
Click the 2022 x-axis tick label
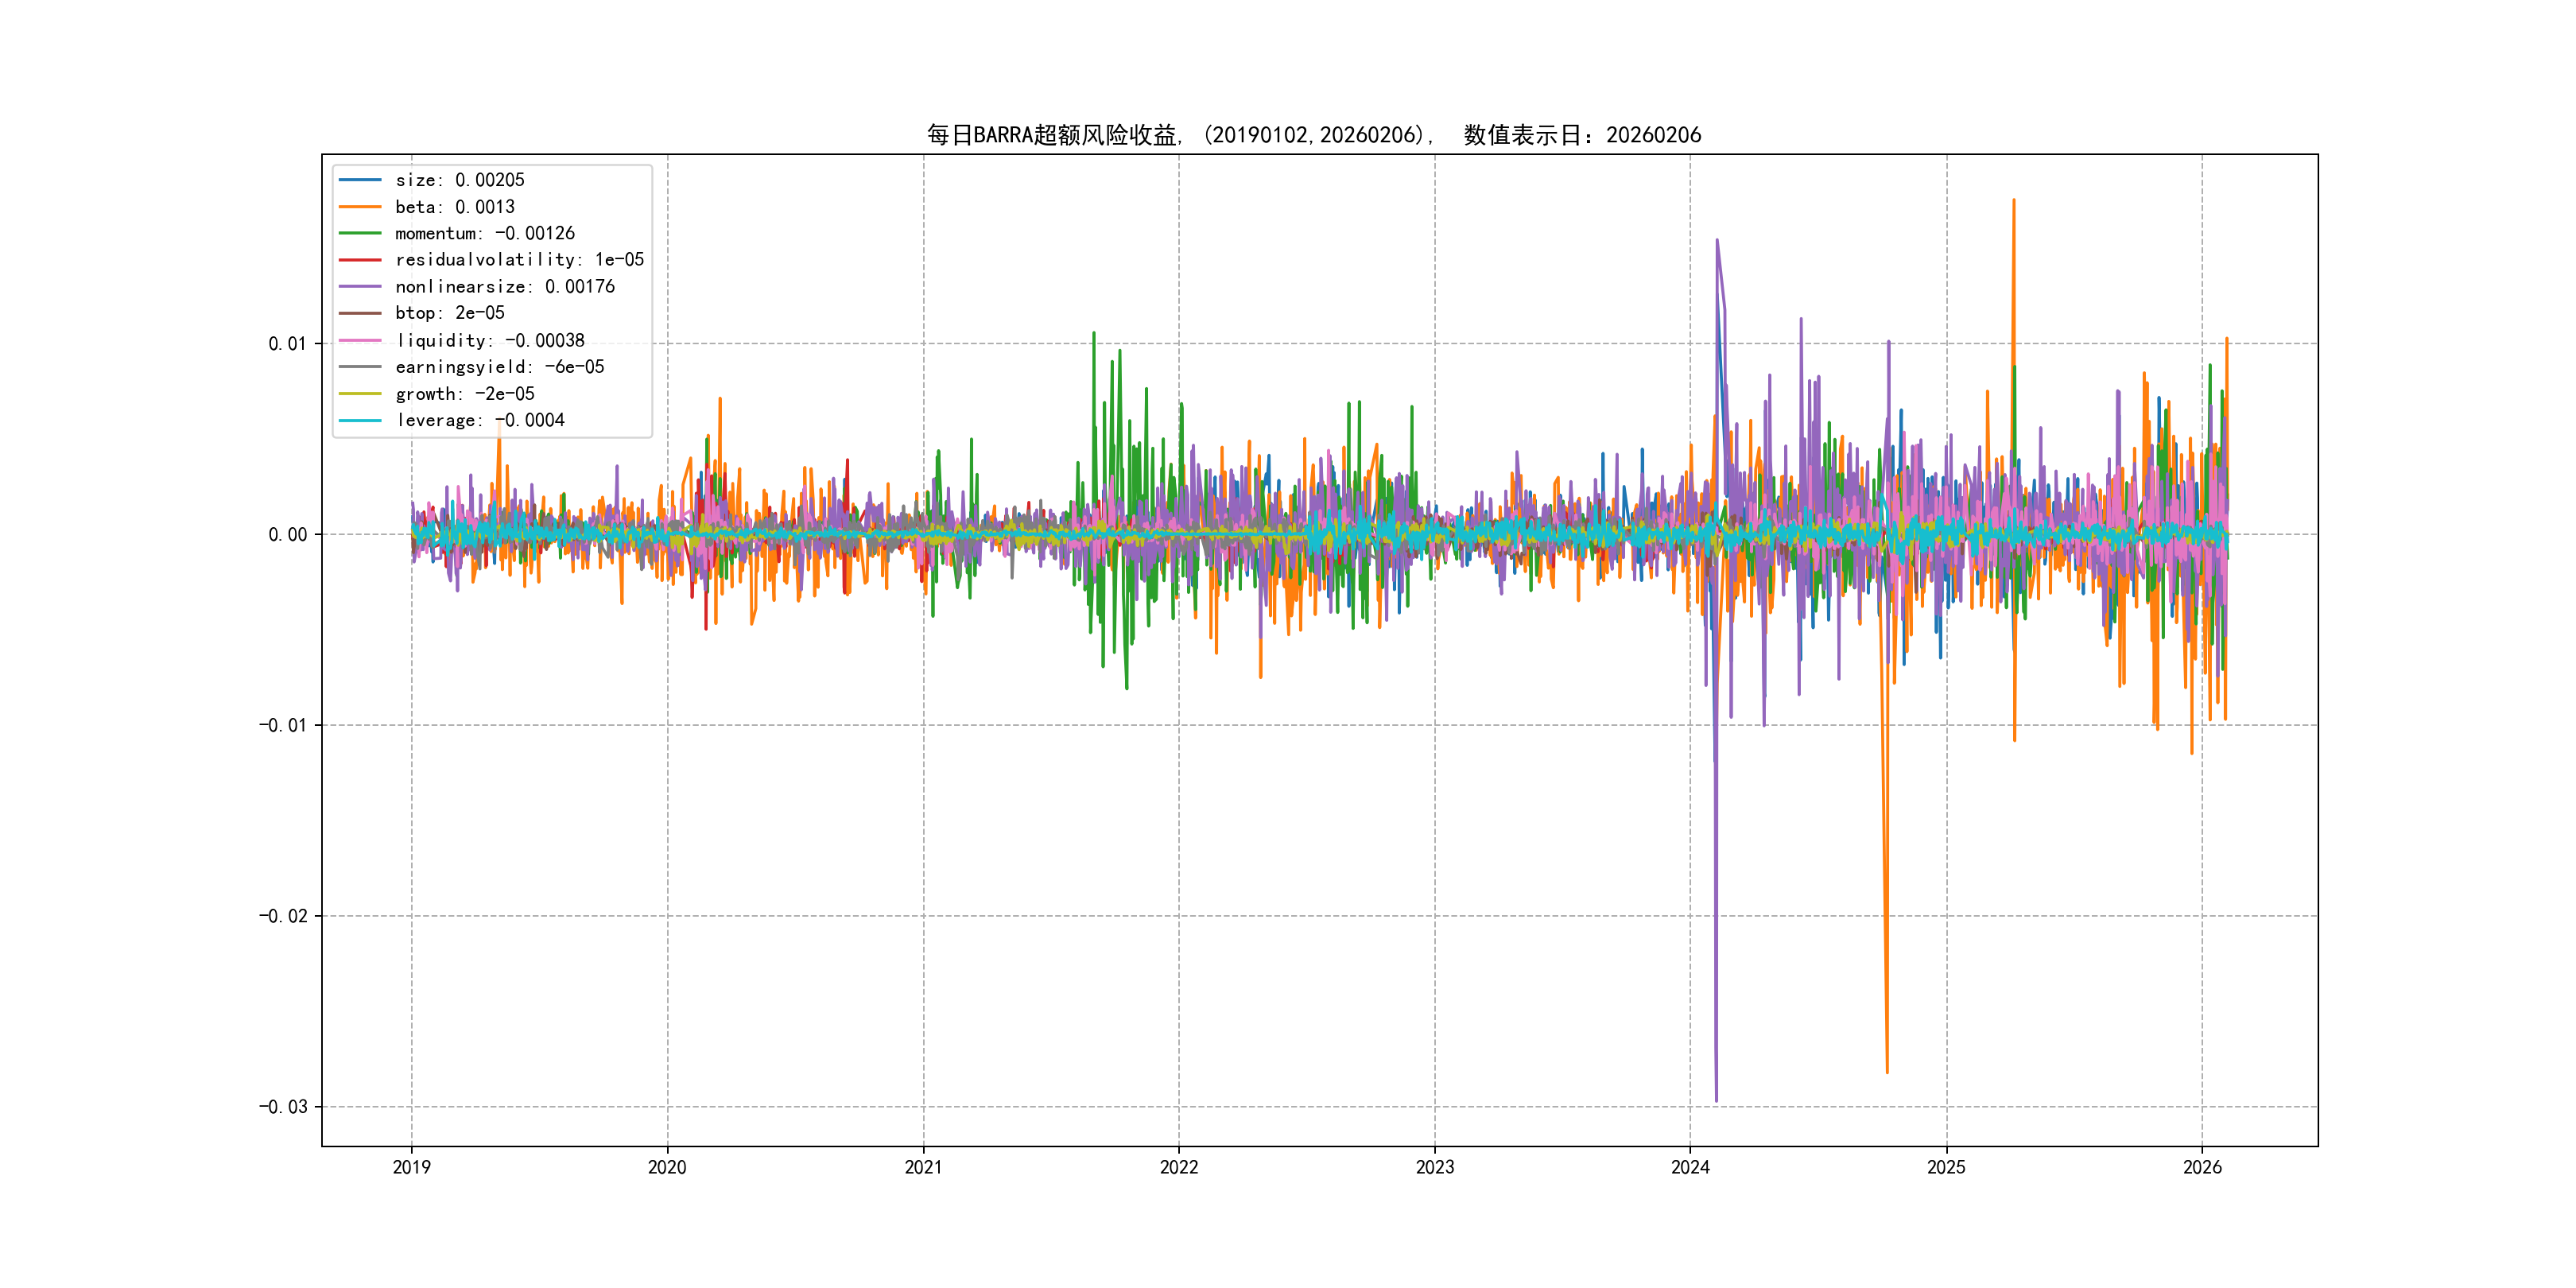(x=1179, y=1167)
